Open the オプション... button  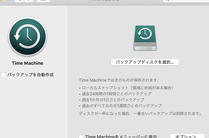click(187, 136)
